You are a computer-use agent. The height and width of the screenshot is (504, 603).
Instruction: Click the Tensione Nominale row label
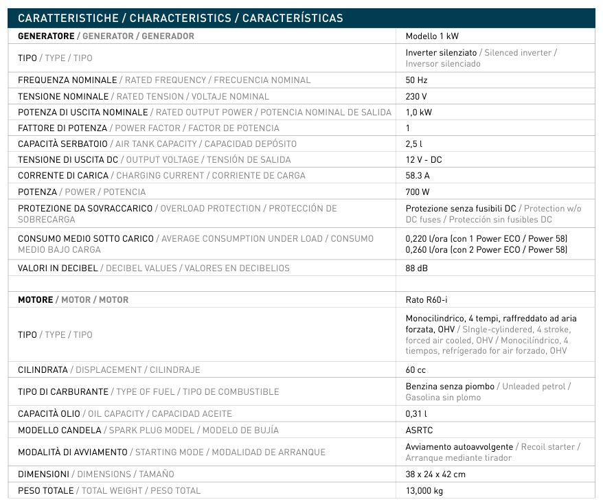(x=63, y=97)
